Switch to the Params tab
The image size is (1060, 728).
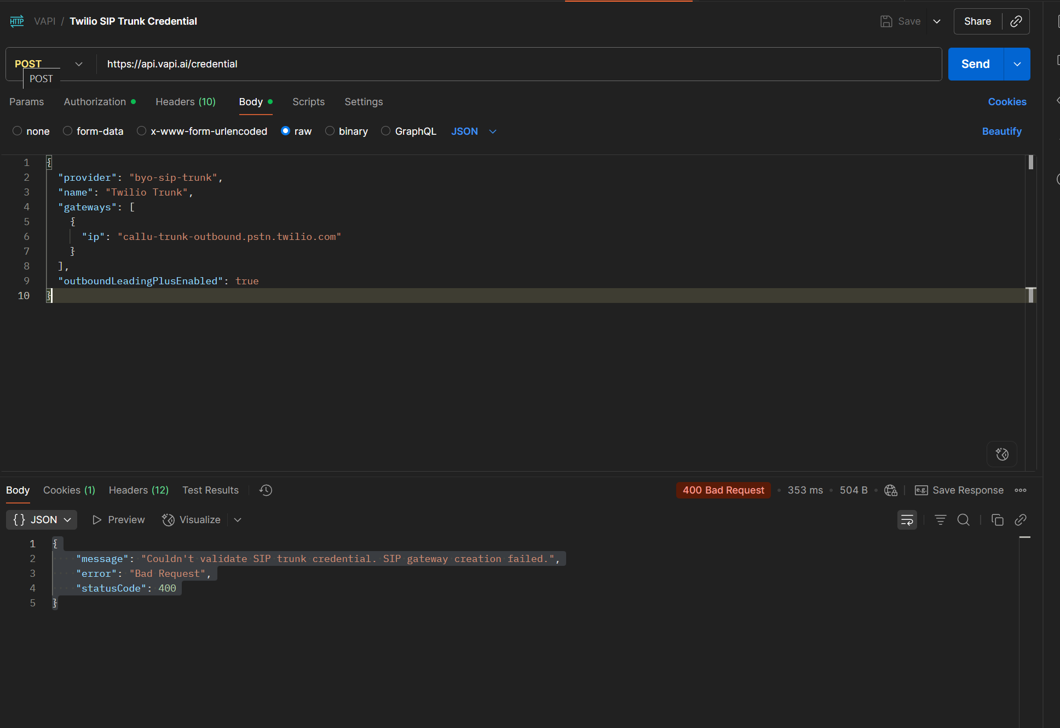click(26, 102)
